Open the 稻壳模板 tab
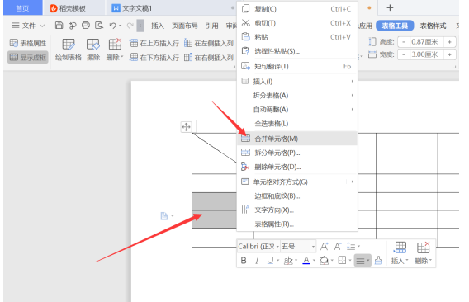 pyautogui.click(x=69, y=8)
